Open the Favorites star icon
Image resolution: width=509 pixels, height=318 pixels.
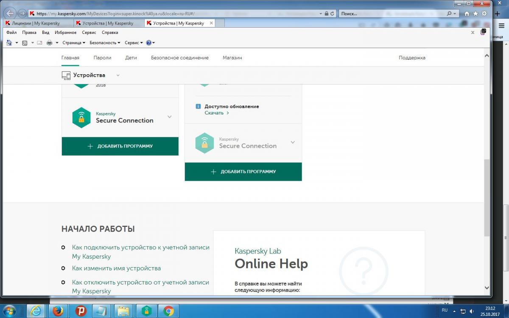pyautogui.click(x=475, y=14)
